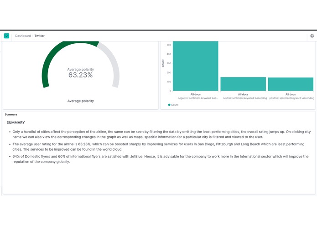The height and width of the screenshot is (225, 317).
Task: Open the help icon at top right
Action: click(312, 36)
